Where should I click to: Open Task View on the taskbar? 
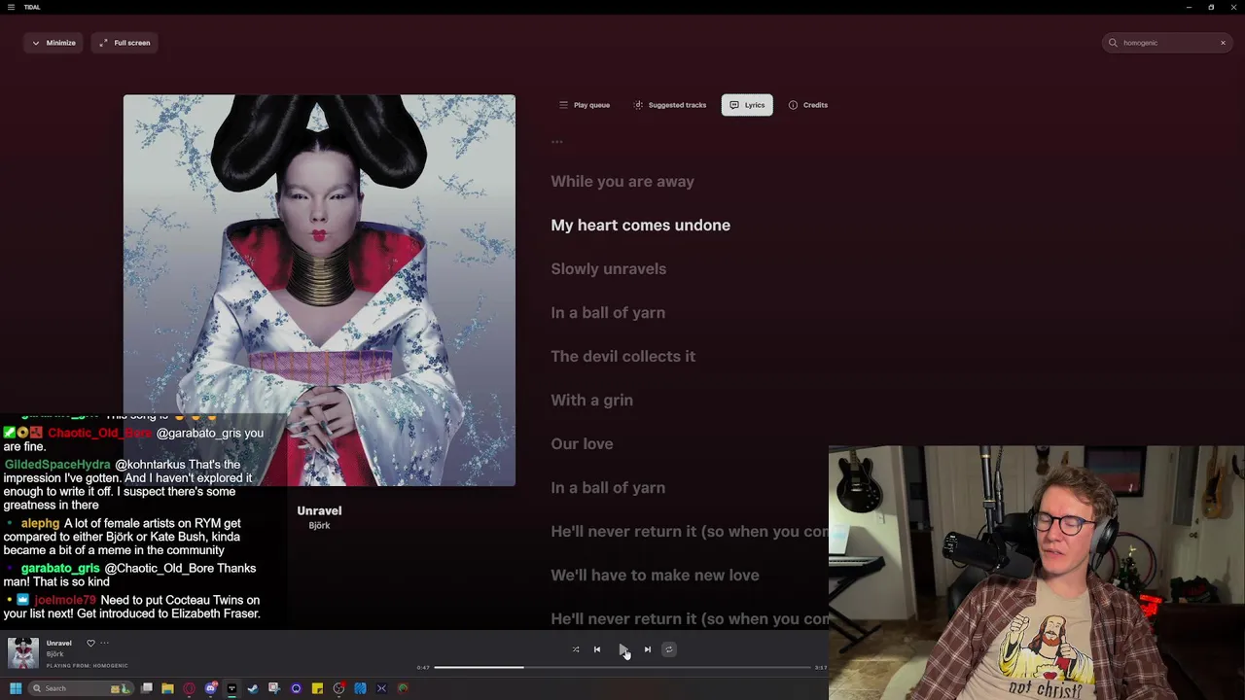(x=147, y=688)
